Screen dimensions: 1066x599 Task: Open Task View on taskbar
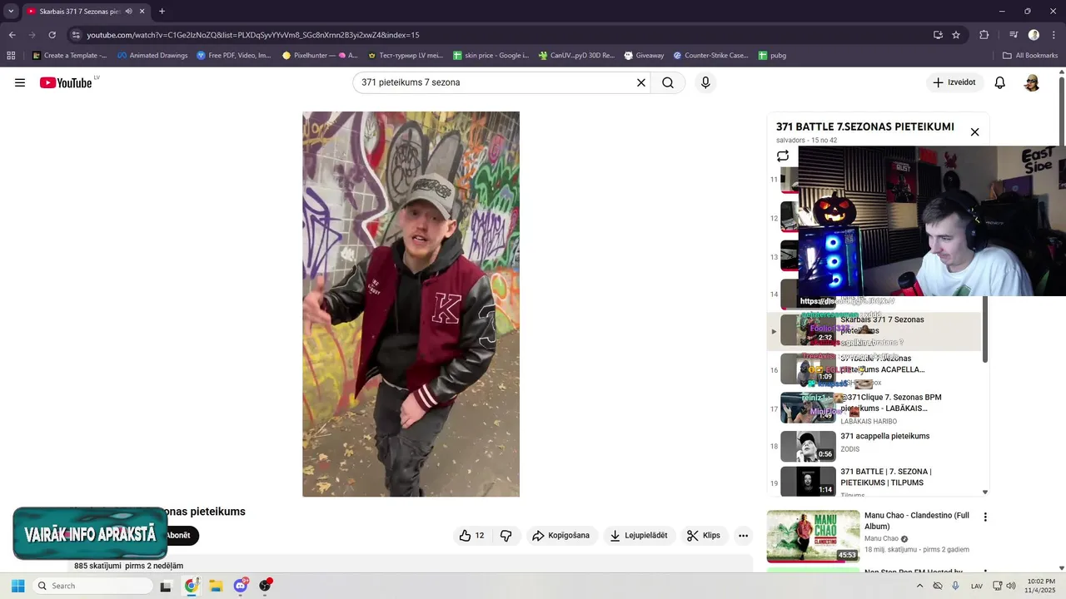click(x=166, y=586)
